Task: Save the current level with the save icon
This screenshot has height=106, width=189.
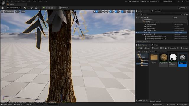Action: tap(3, 8)
